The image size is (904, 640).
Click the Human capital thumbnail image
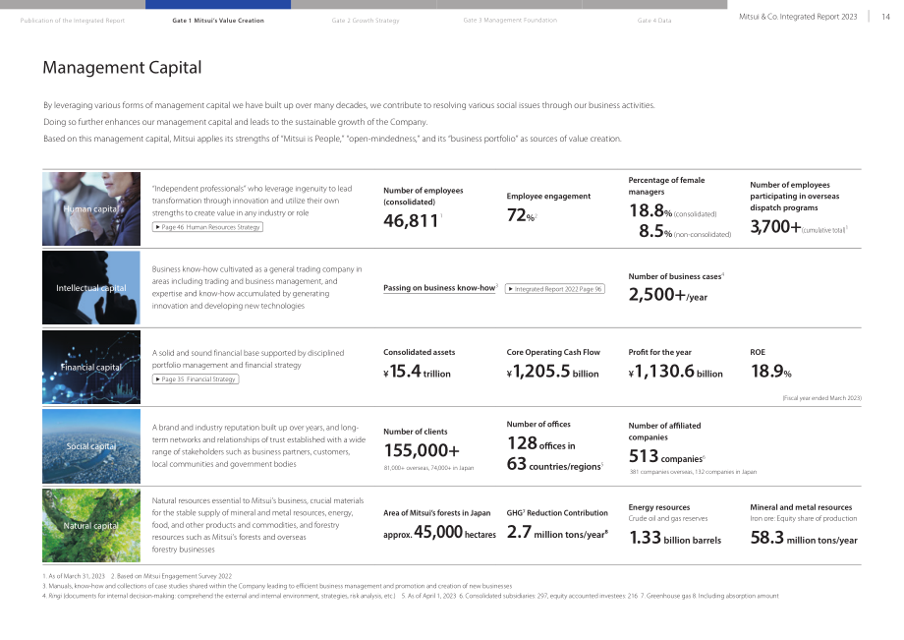(91, 208)
